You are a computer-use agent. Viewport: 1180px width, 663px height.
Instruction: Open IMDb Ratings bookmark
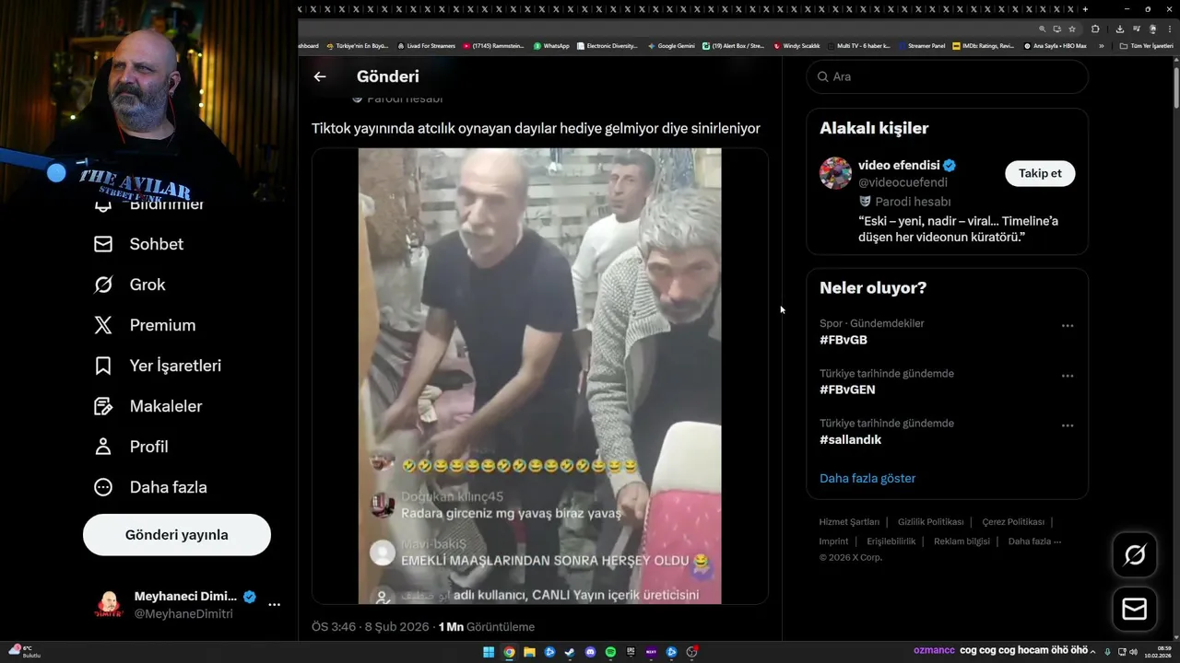coord(984,45)
